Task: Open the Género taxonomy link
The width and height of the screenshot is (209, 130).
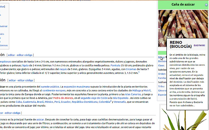Action: coord(162,90)
